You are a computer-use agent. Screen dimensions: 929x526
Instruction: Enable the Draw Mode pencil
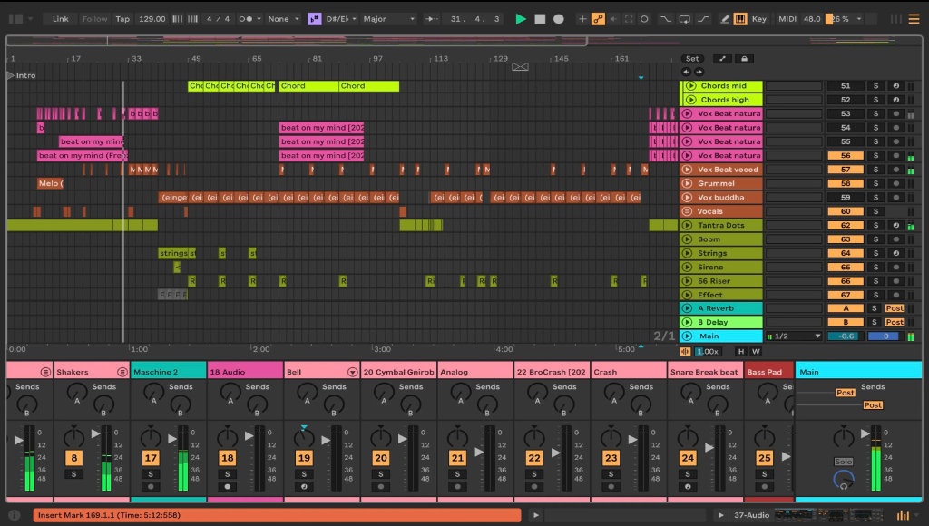click(x=724, y=19)
